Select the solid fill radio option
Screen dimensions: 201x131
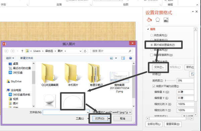tap(152, 35)
